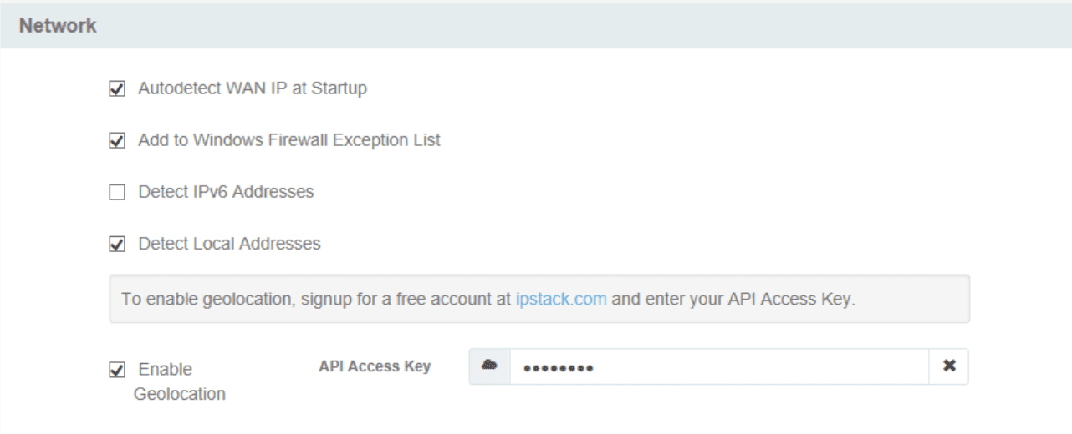The width and height of the screenshot is (1072, 434).
Task: Disable the Detect Local Addresses checkbox
Action: [117, 245]
